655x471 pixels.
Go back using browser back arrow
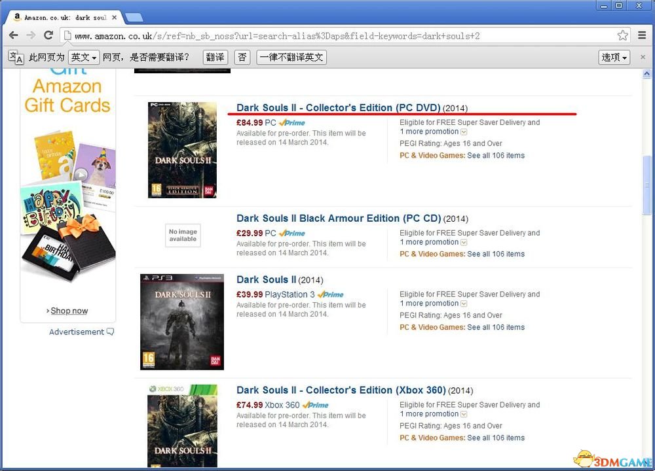pyautogui.click(x=13, y=35)
